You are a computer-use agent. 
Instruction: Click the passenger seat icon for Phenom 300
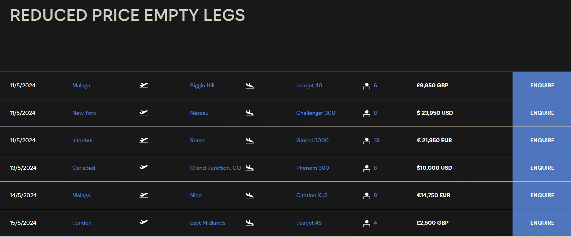[367, 168]
